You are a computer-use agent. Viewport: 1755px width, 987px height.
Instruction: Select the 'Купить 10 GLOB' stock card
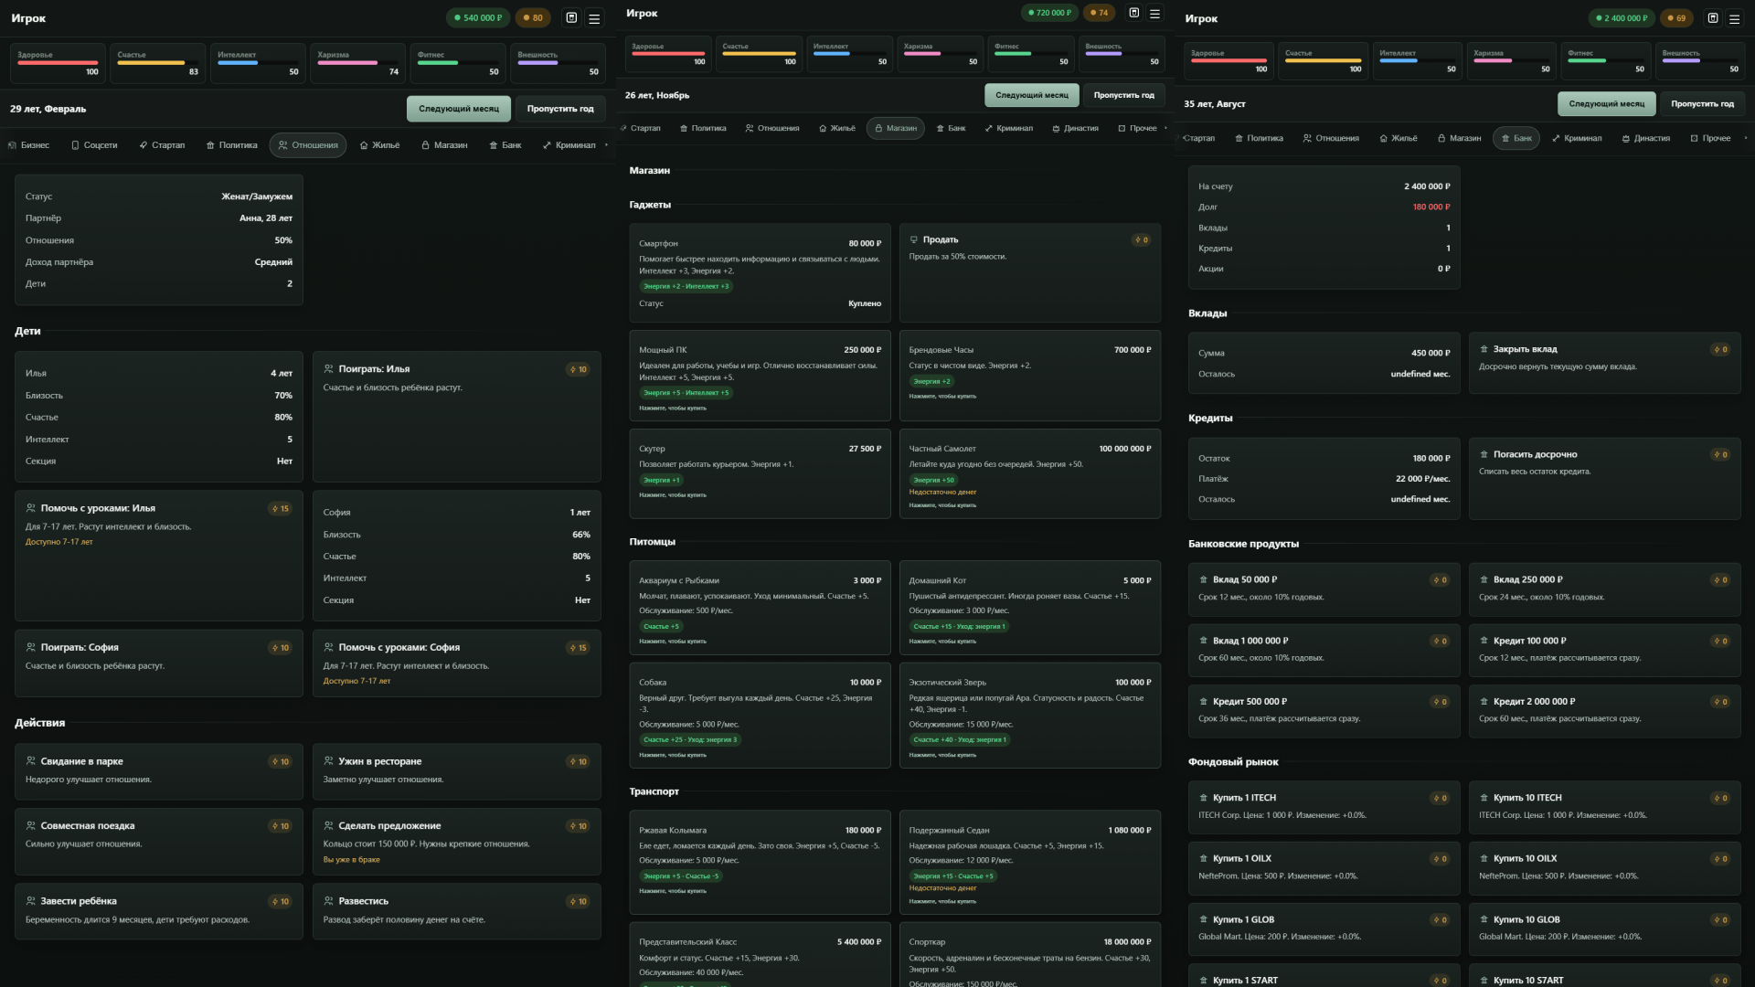[x=1604, y=929]
